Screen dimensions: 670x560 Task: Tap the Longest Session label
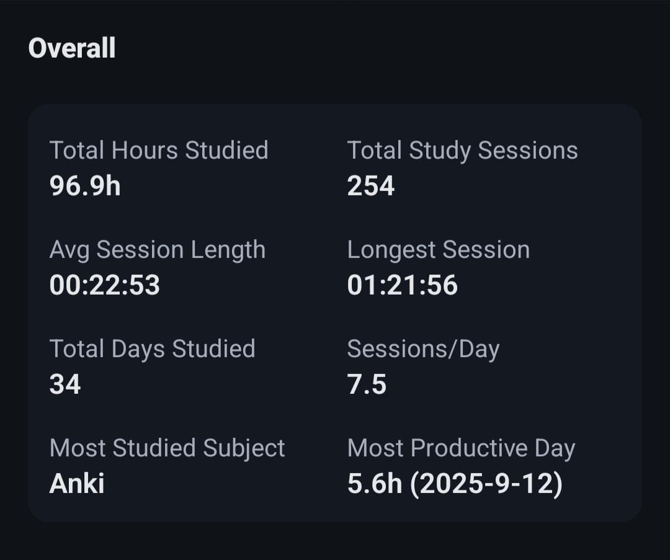(438, 249)
